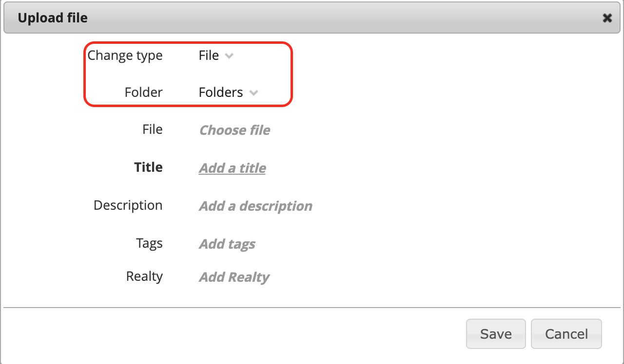
Task: Open the Change type File dropdown
Action: coord(209,56)
